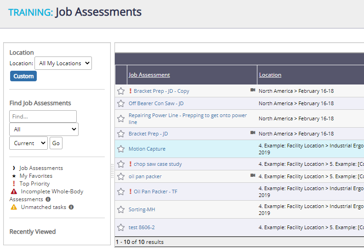Open Off Bearer Con Saw - JD

pyautogui.click(x=156, y=103)
